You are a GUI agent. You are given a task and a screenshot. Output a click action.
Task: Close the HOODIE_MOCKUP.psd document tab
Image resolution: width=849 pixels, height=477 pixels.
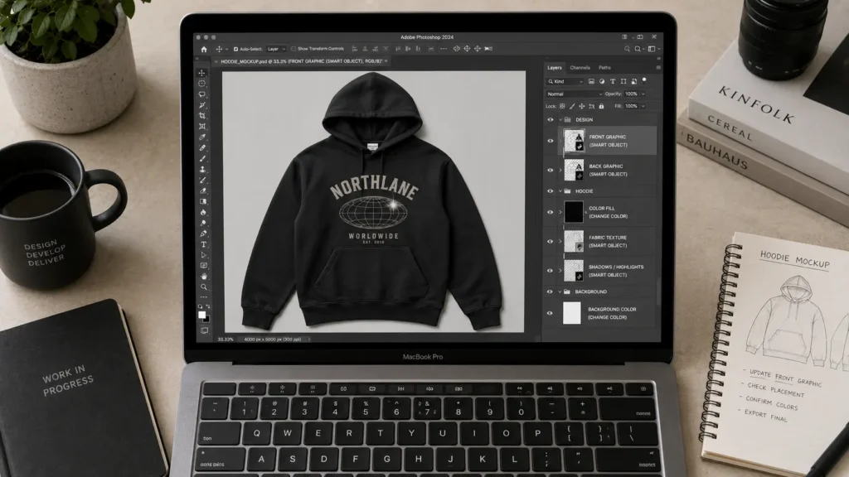(386, 61)
